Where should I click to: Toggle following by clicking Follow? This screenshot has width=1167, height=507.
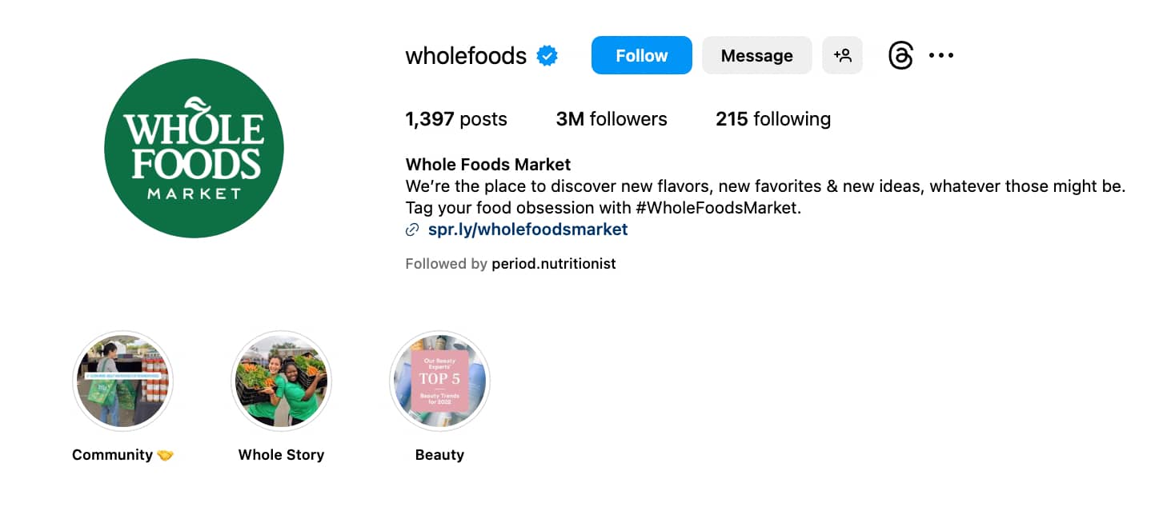tap(640, 54)
